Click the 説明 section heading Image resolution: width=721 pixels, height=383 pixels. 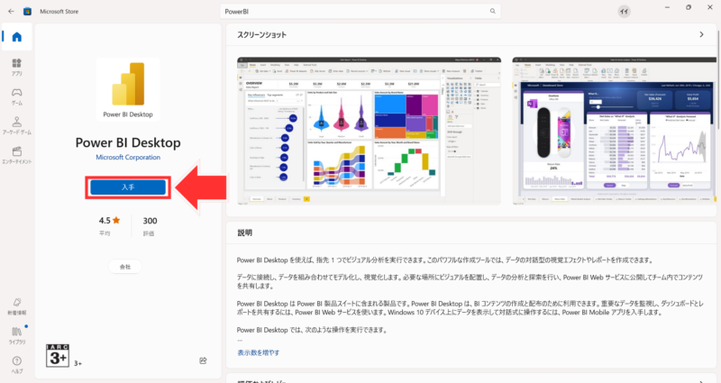pos(244,233)
